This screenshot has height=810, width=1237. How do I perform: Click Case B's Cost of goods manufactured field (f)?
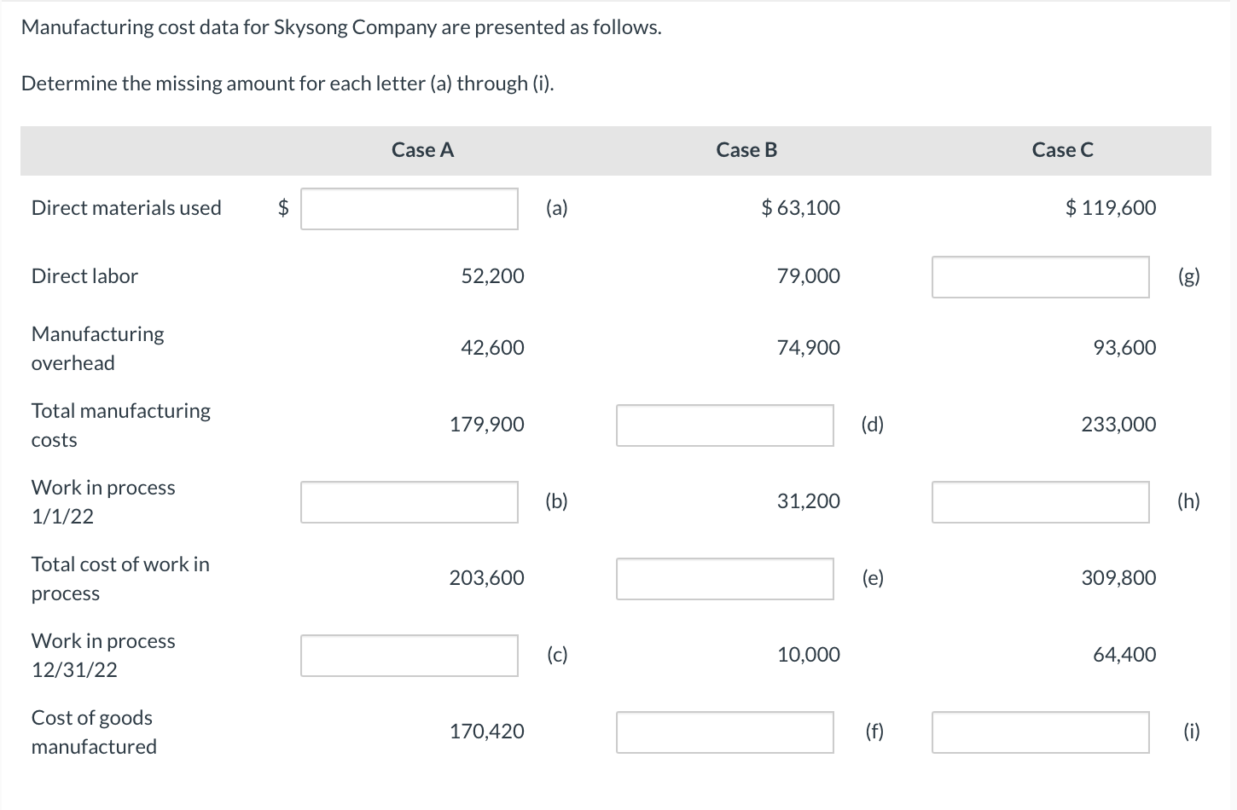(x=724, y=732)
